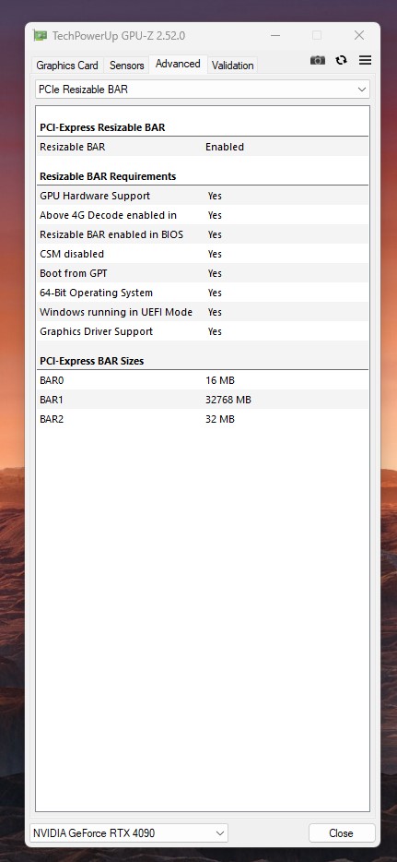
Task: Select the BAR2 row
Action: click(203, 419)
